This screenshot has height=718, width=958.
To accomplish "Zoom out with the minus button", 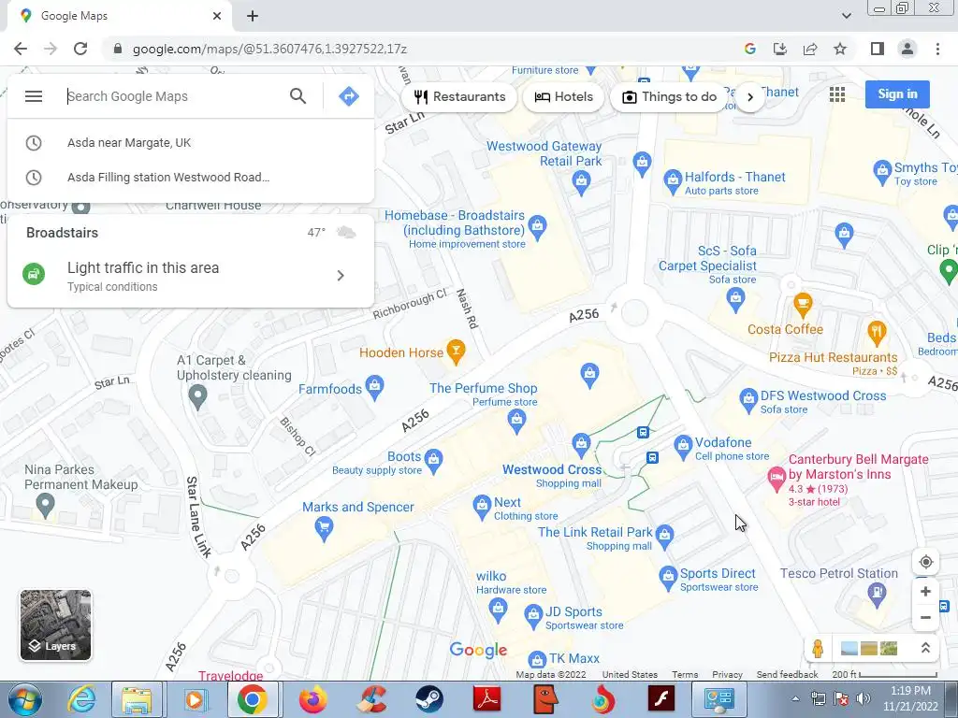I will 925,617.
